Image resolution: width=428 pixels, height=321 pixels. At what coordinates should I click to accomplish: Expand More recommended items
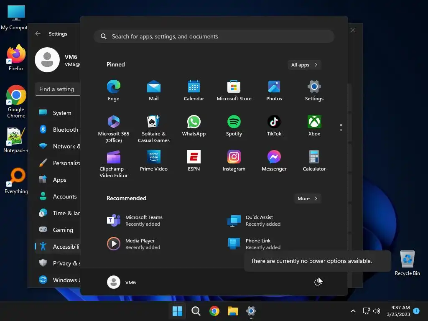coord(307,199)
